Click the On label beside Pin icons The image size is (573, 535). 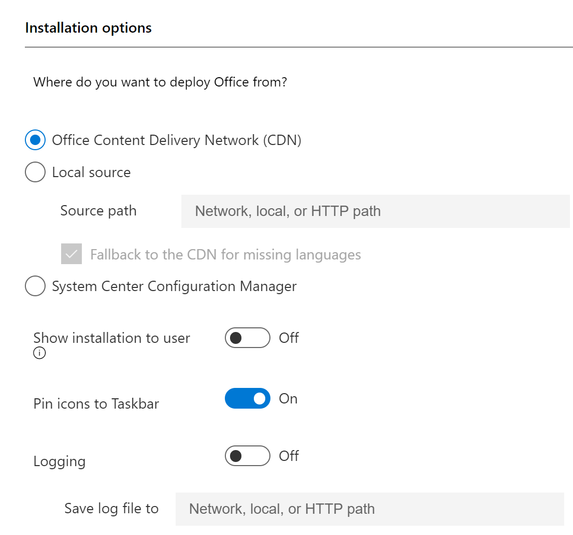288,398
